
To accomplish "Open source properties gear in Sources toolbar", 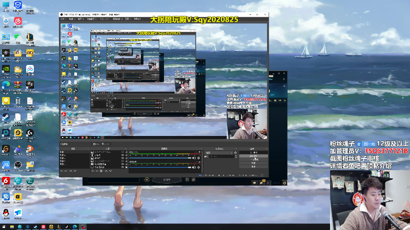I will point(101,171).
